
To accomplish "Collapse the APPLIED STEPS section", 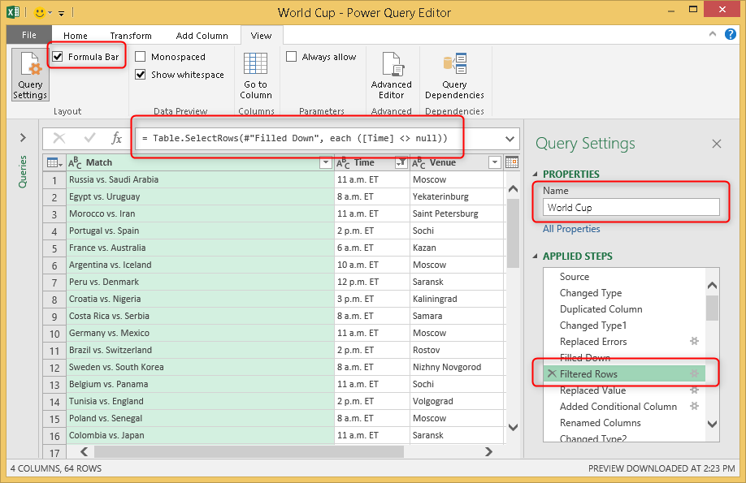I will (x=536, y=257).
